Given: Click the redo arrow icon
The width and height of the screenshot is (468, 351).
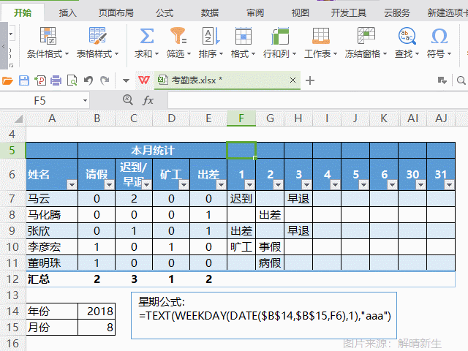Looking at the screenshot, I should pos(105,80).
